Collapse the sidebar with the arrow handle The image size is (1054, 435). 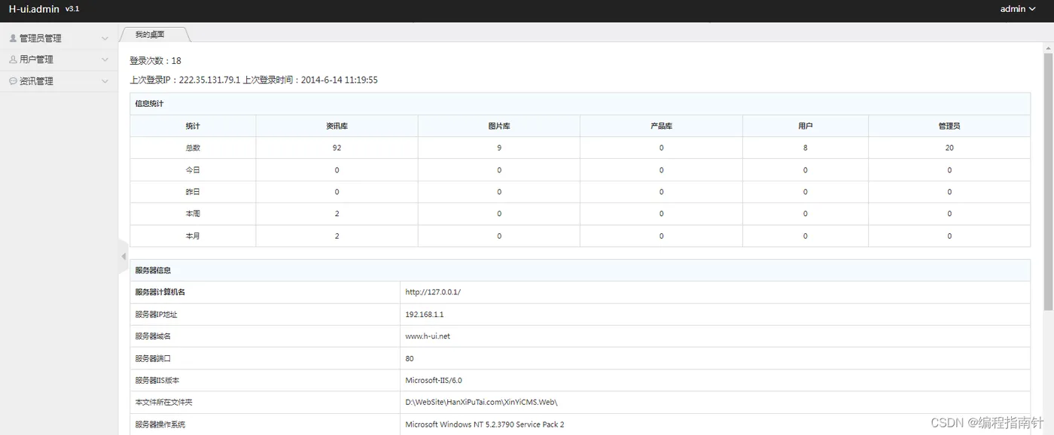coord(123,257)
